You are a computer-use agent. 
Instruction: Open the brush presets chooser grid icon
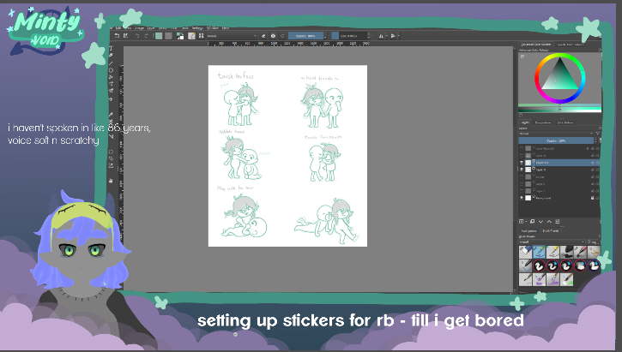point(201,36)
